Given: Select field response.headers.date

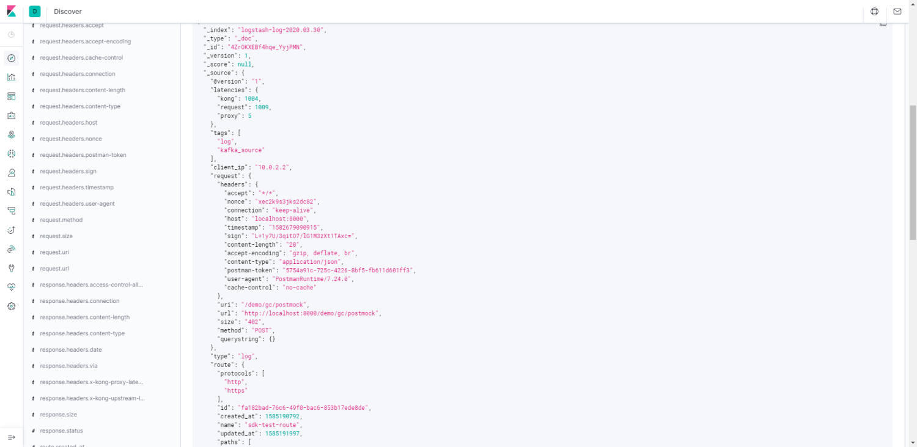Looking at the screenshot, I should (71, 350).
